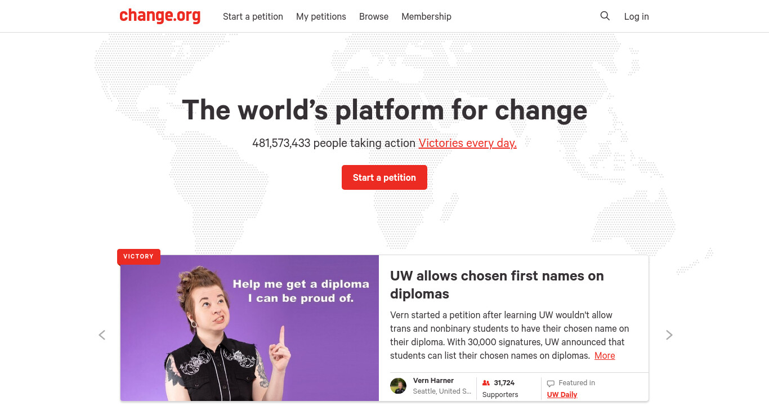Viewport: 769px width, 410px height.
Task: Follow the Victories every day link
Action: tap(467, 143)
